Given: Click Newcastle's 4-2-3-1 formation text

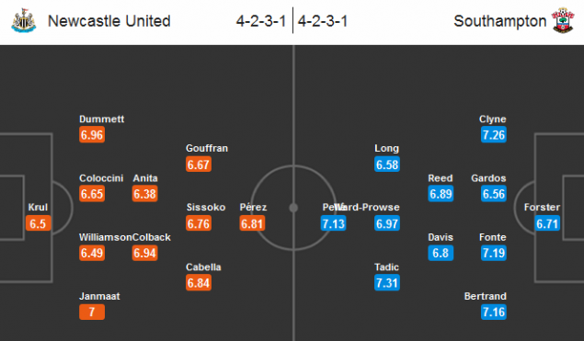Looking at the screenshot, I should click(x=261, y=21).
